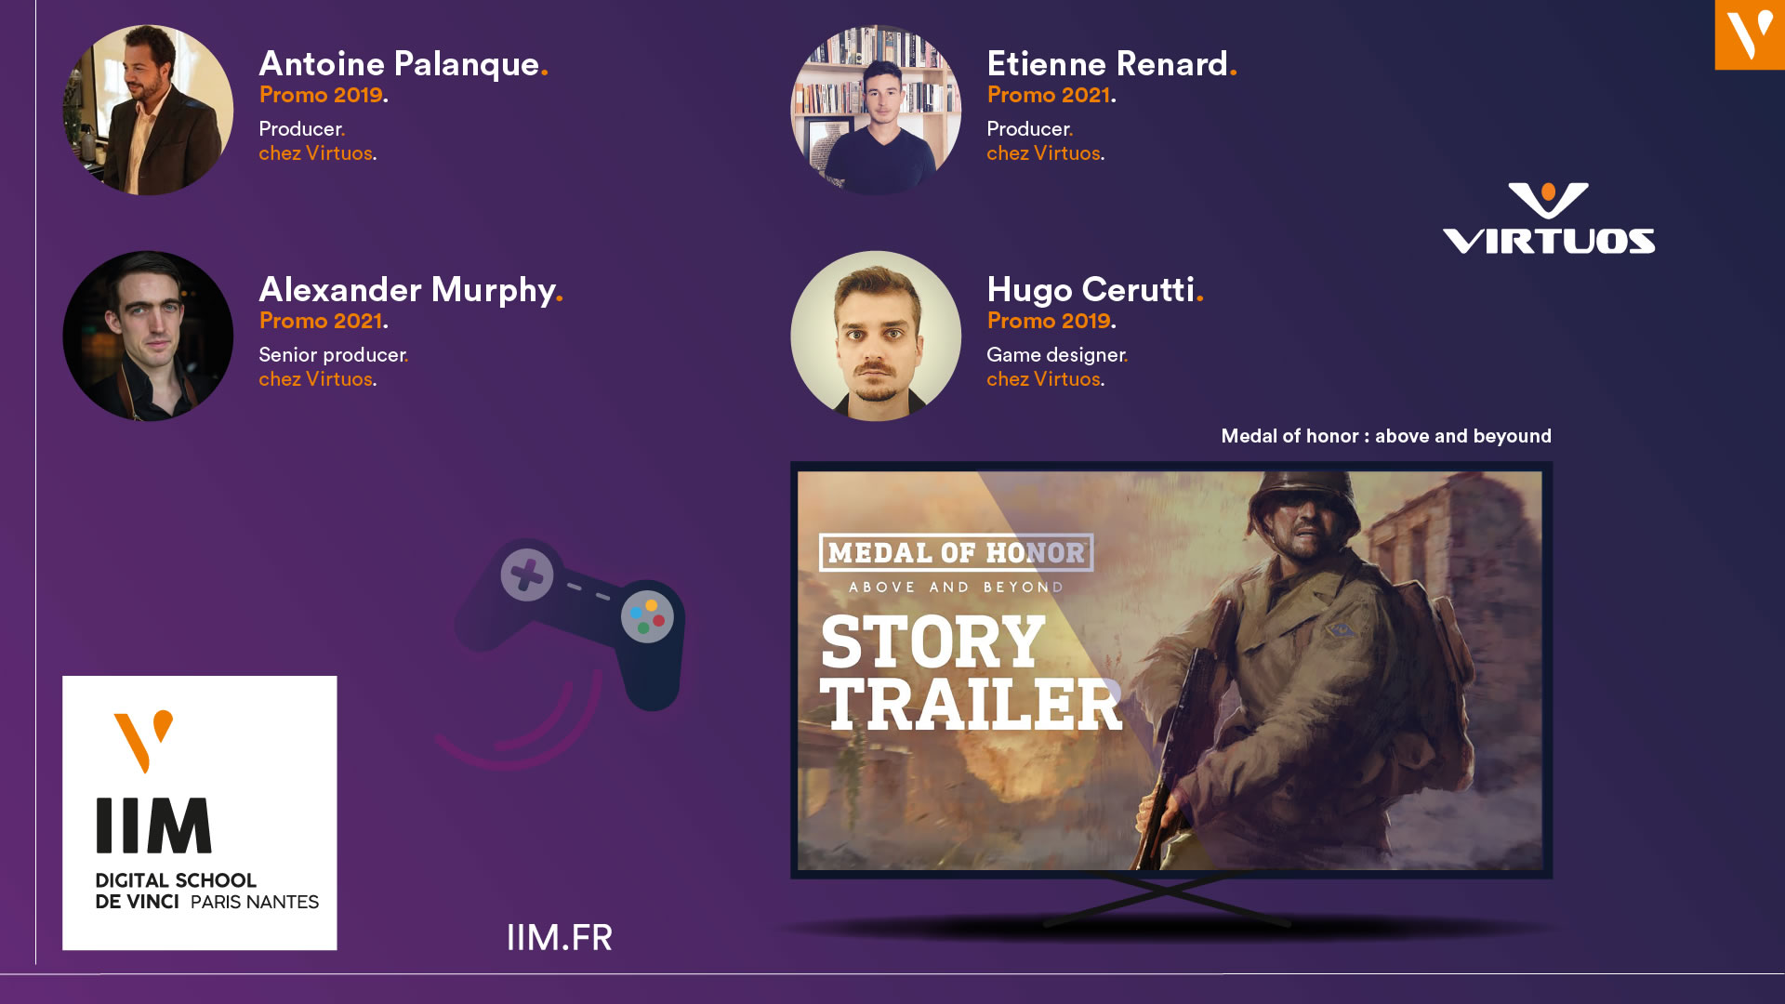Click 'Promo 2021' under Etienne Renard

pyautogui.click(x=1050, y=95)
